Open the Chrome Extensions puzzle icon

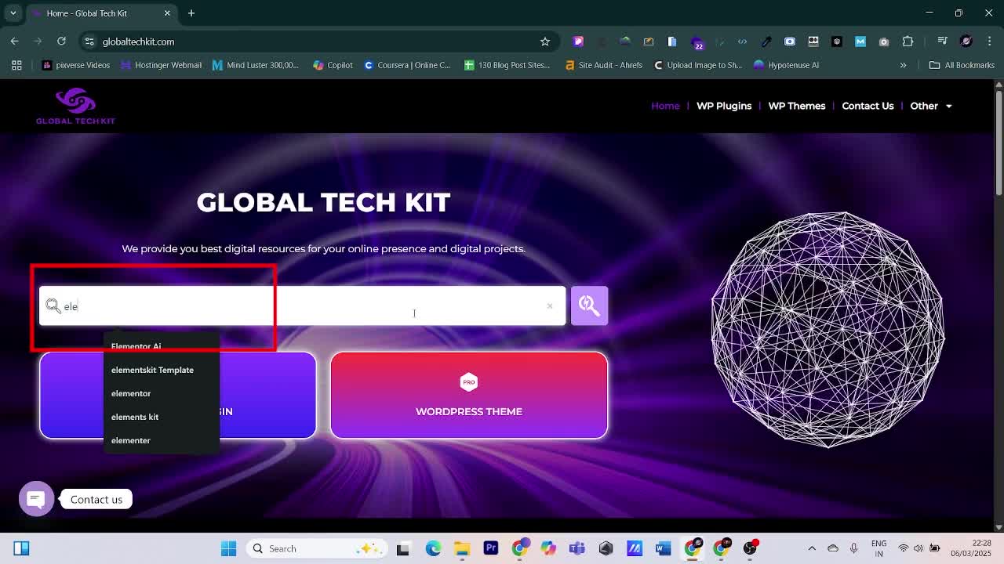point(908,42)
